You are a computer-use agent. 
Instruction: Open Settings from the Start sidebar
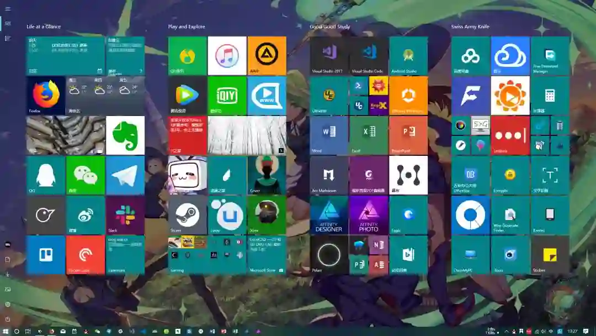[8, 304]
